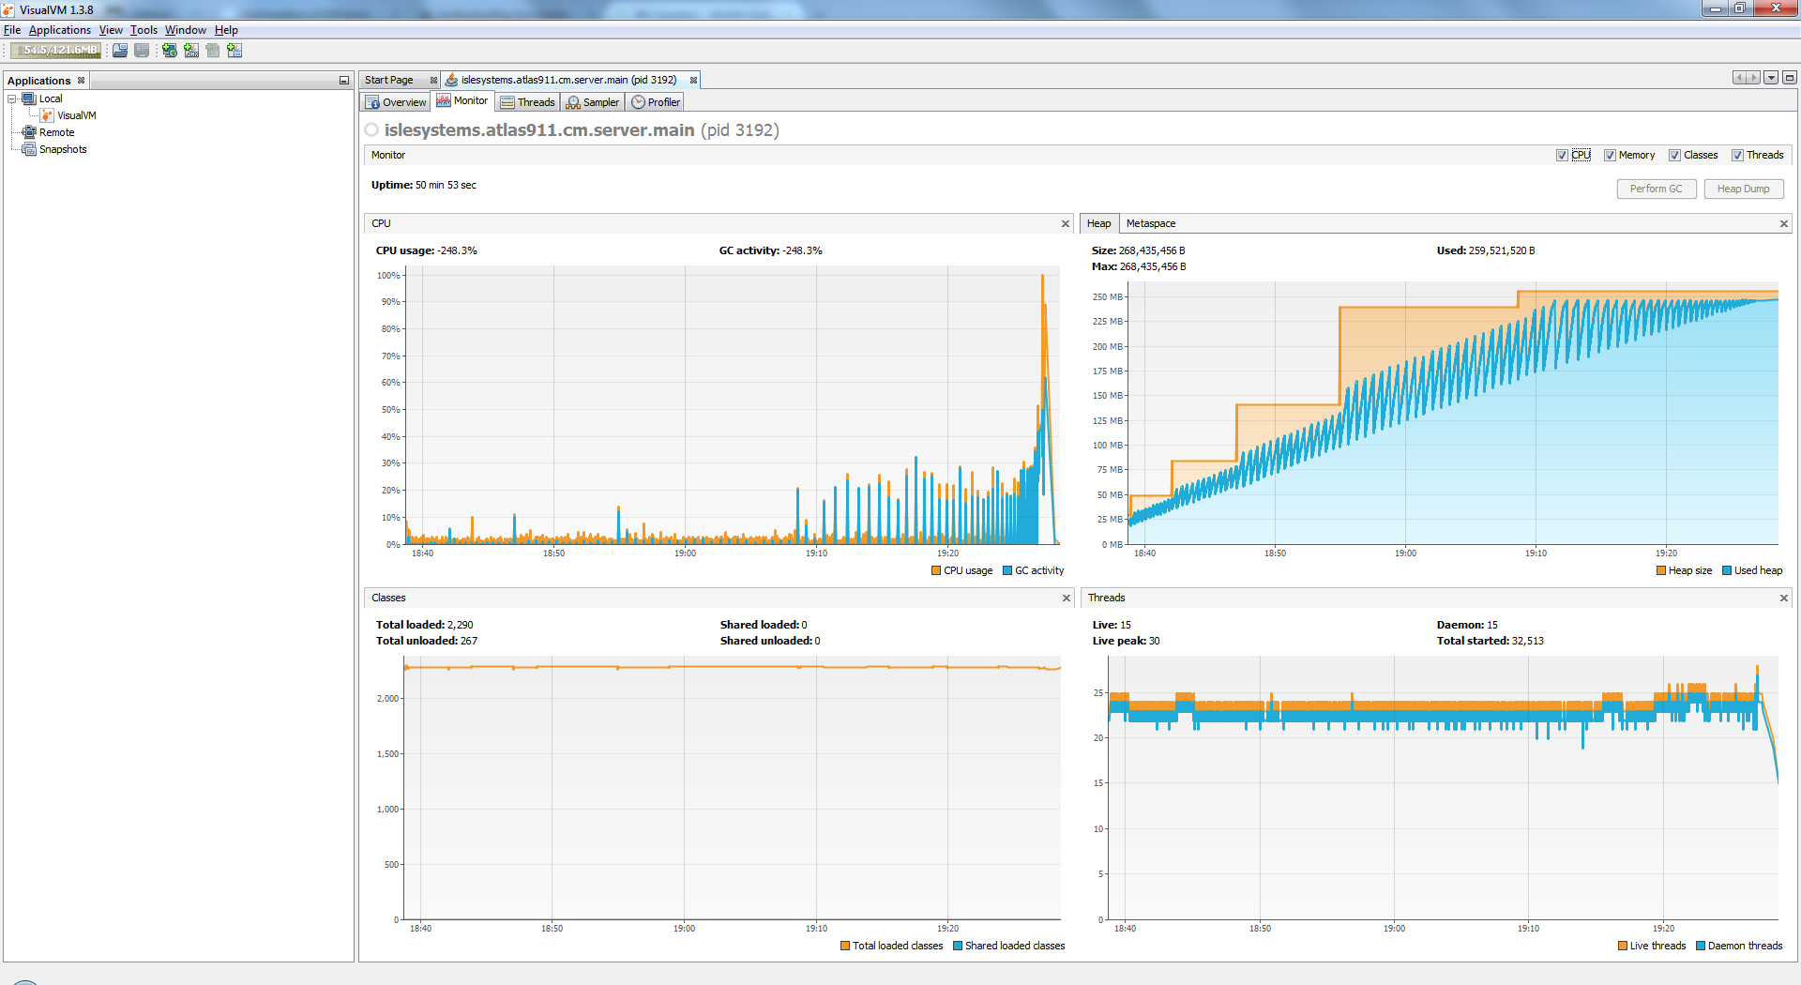Switch to the Start Page tab
The height and width of the screenshot is (985, 1801).
click(x=389, y=80)
